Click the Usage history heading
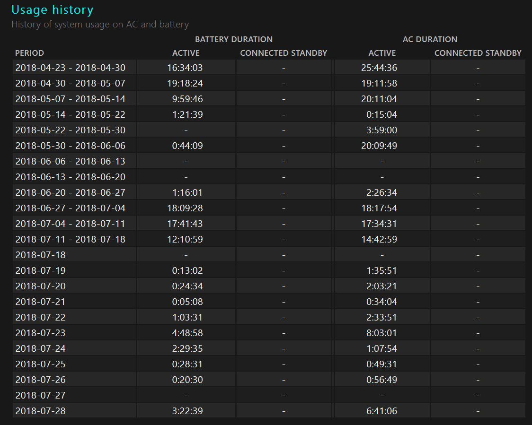The height and width of the screenshot is (425, 532). tap(52, 10)
